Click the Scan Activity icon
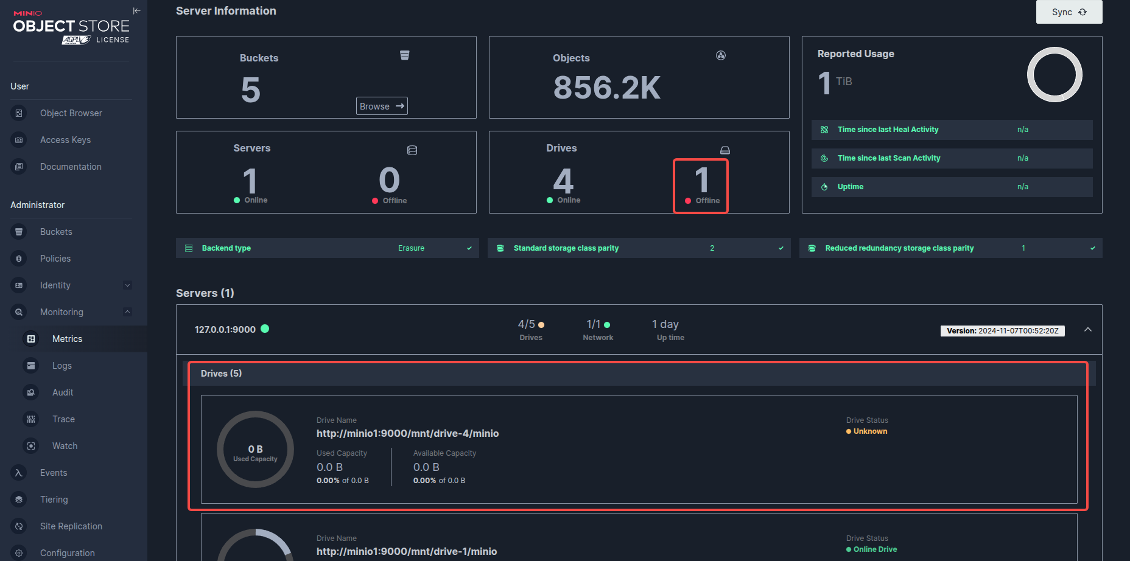Viewport: 1130px width, 561px height. click(x=824, y=158)
